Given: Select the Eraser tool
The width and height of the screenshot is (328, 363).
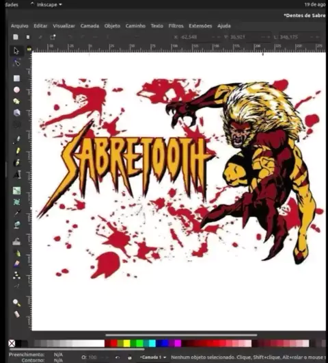Looking at the screenshot, I should (x=17, y=264).
